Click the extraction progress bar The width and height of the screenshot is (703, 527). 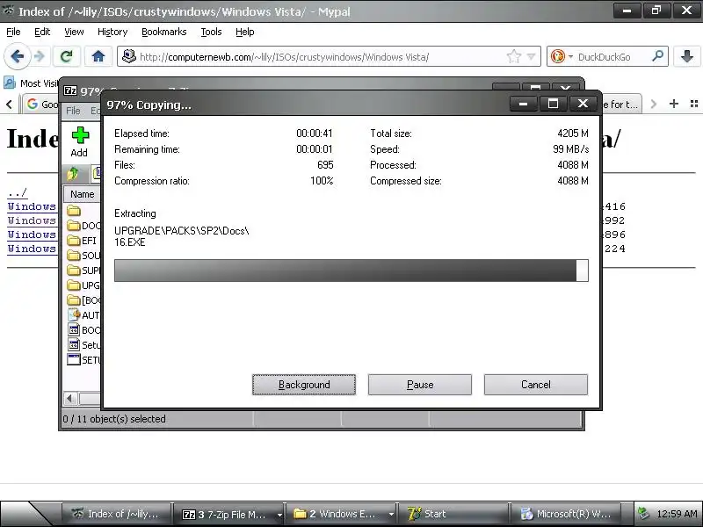pyautogui.click(x=351, y=271)
